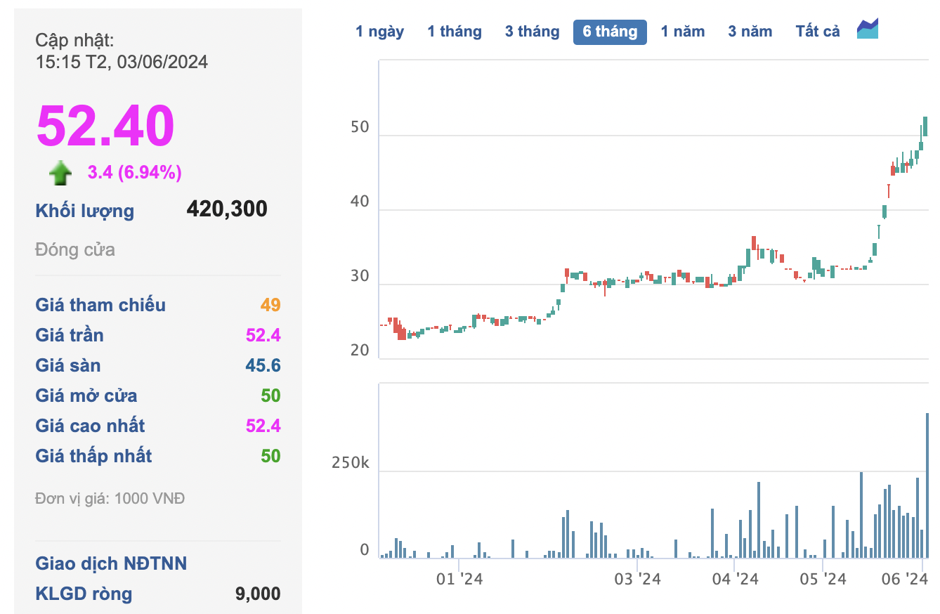This screenshot has height=614, width=940.
Task: Click the 04 '24 date axis label
Action: point(735,580)
